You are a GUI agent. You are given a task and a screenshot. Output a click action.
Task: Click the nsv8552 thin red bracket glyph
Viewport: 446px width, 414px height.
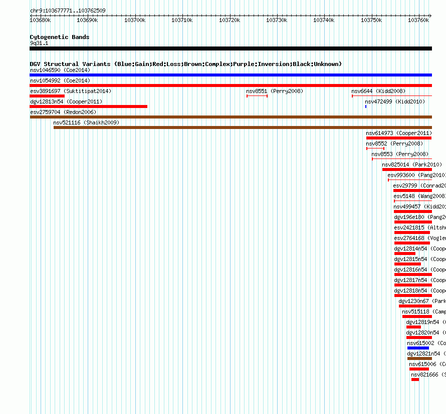[x=375, y=148]
